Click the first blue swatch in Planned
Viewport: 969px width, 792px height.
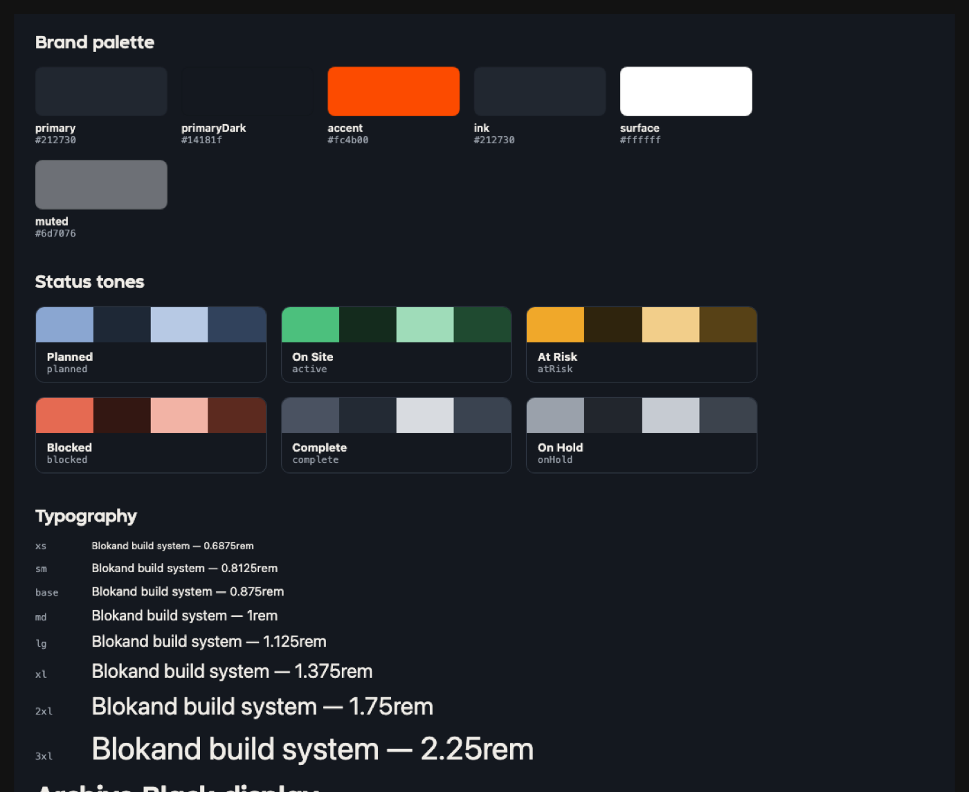click(64, 324)
